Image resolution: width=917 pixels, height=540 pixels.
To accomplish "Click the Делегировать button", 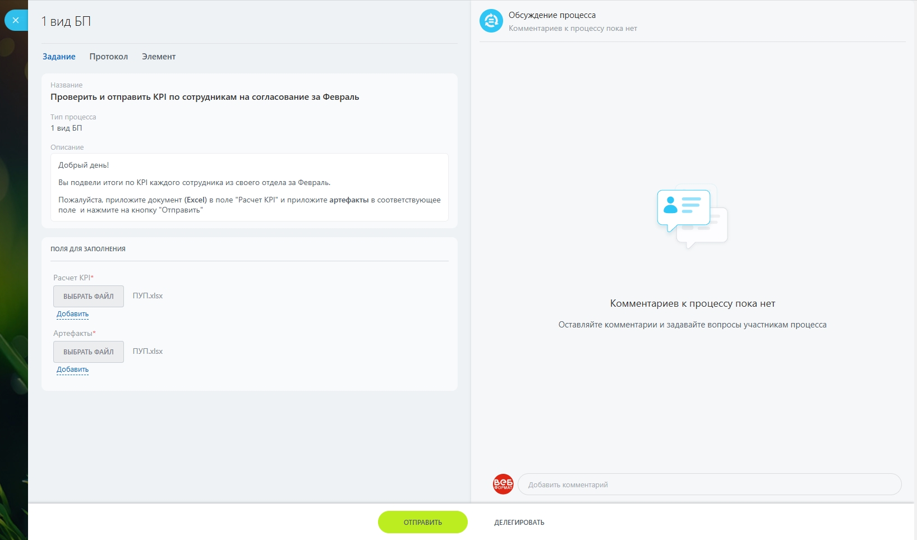I will pos(519,522).
